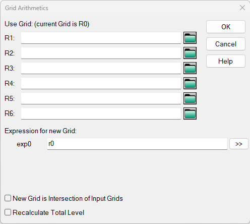Select the R1 grid path field
250x224 pixels.
(101, 38)
